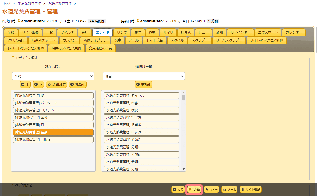The width and height of the screenshot is (317, 196).
Task: Open the サイト統合 tab
Action: [x=155, y=40]
